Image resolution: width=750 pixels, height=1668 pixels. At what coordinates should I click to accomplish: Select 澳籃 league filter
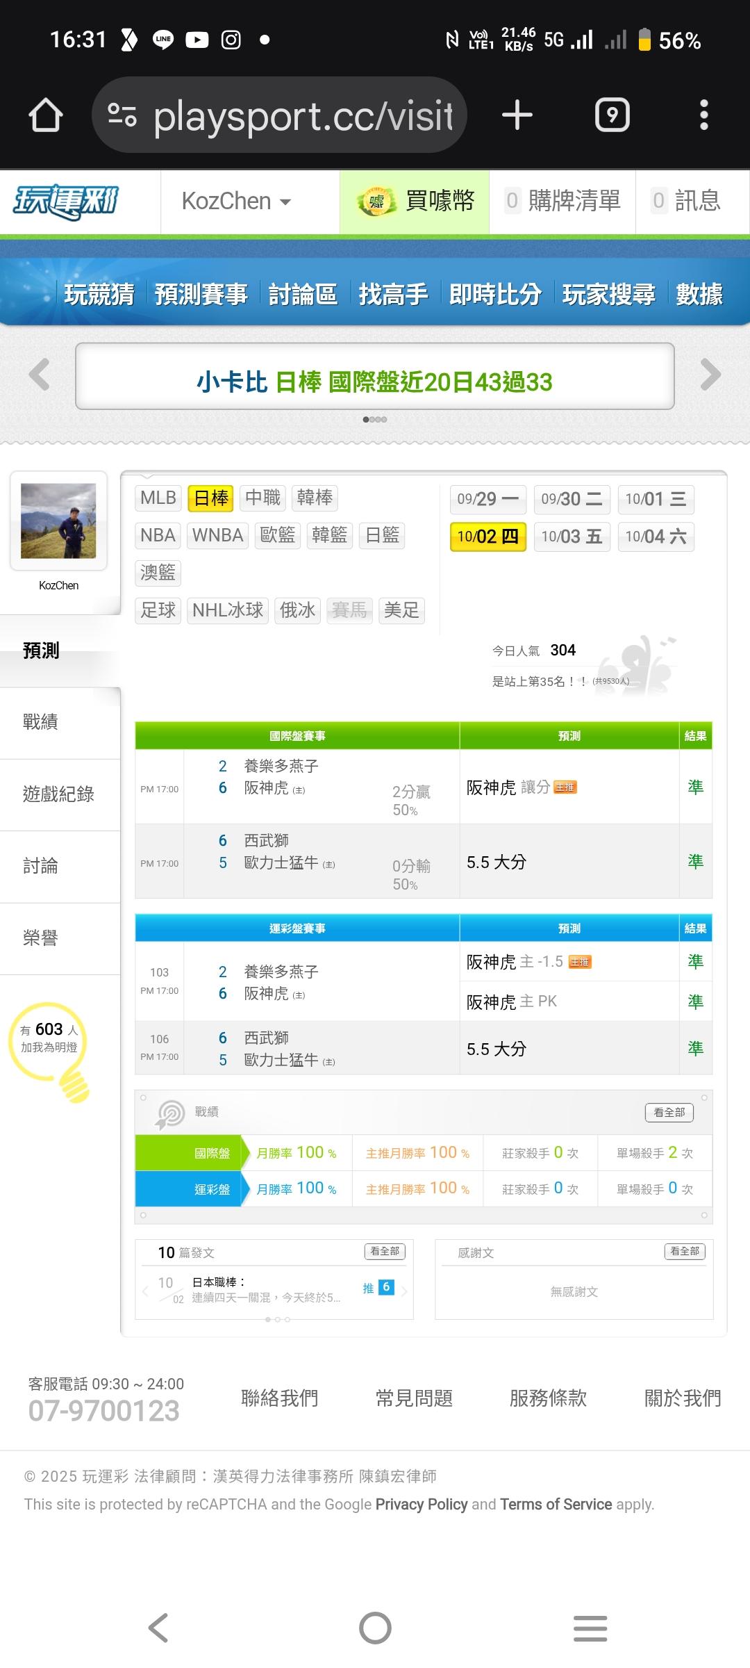pyautogui.click(x=158, y=573)
